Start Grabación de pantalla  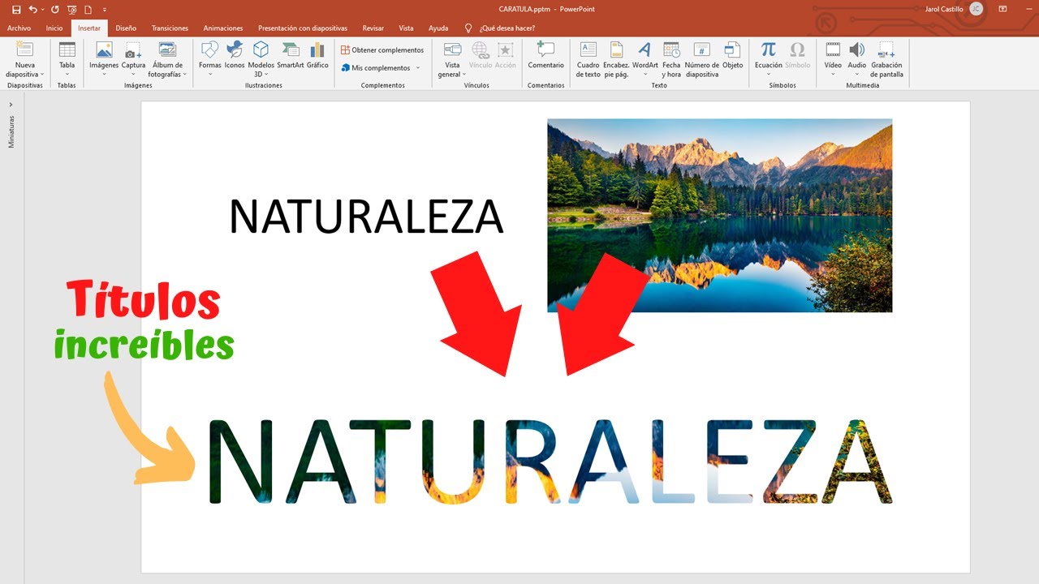coord(886,60)
